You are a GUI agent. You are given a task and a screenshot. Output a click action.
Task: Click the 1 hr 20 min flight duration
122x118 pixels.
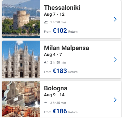coord(58,22)
